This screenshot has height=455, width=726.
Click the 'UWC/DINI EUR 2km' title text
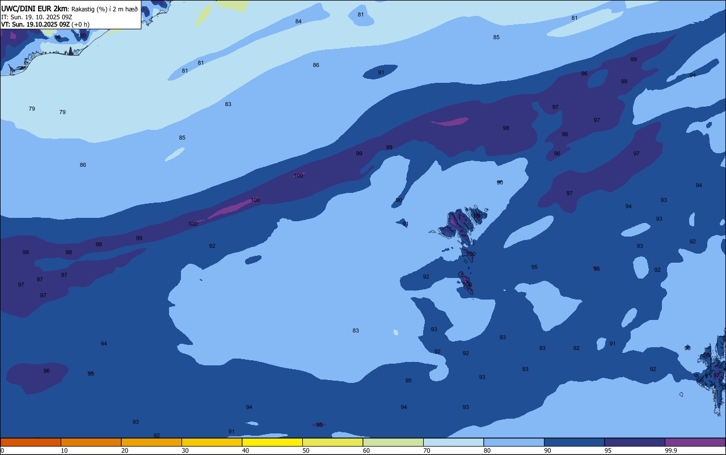[x=34, y=8]
